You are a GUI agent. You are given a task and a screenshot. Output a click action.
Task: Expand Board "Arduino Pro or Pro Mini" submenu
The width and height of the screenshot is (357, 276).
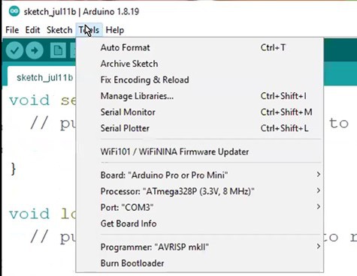(199, 175)
